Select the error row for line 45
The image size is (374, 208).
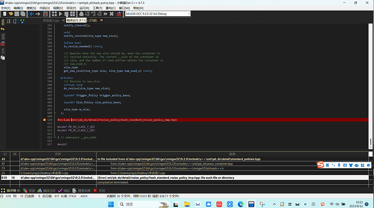[x=184, y=159]
